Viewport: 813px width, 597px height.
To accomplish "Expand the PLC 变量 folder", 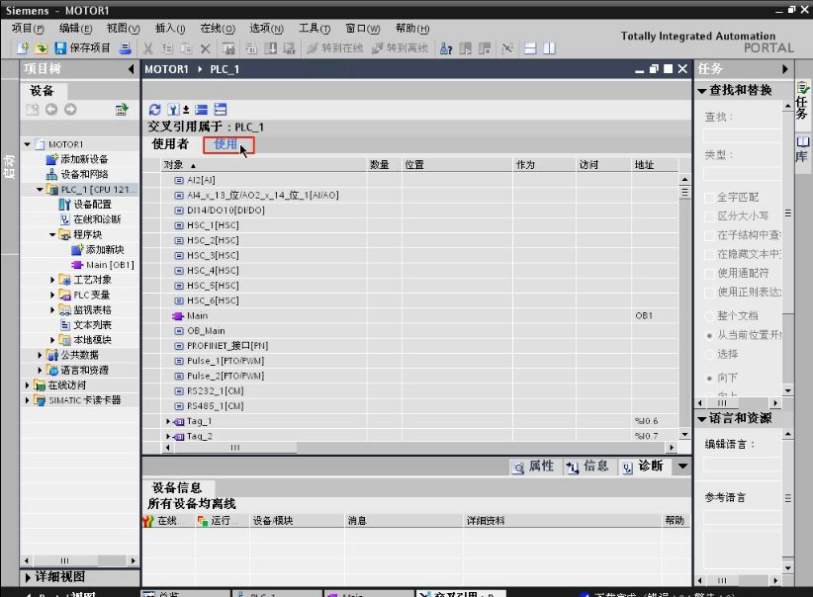I will 52,295.
